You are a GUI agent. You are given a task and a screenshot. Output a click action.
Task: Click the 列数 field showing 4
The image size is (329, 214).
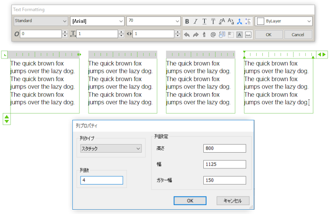tap(102, 180)
